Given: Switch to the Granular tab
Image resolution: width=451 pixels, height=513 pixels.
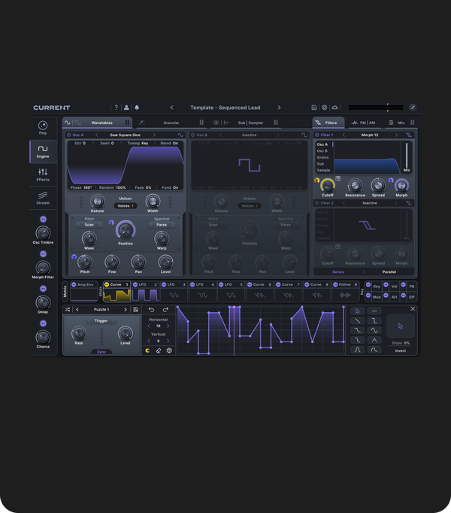Looking at the screenshot, I should (x=171, y=123).
